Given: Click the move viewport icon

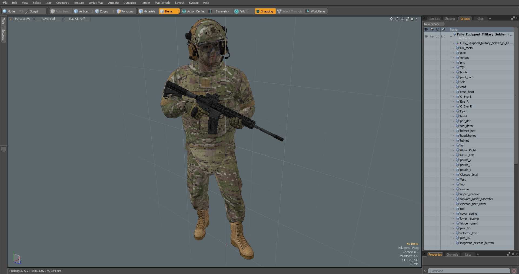Looking at the screenshot, I should click(391, 19).
